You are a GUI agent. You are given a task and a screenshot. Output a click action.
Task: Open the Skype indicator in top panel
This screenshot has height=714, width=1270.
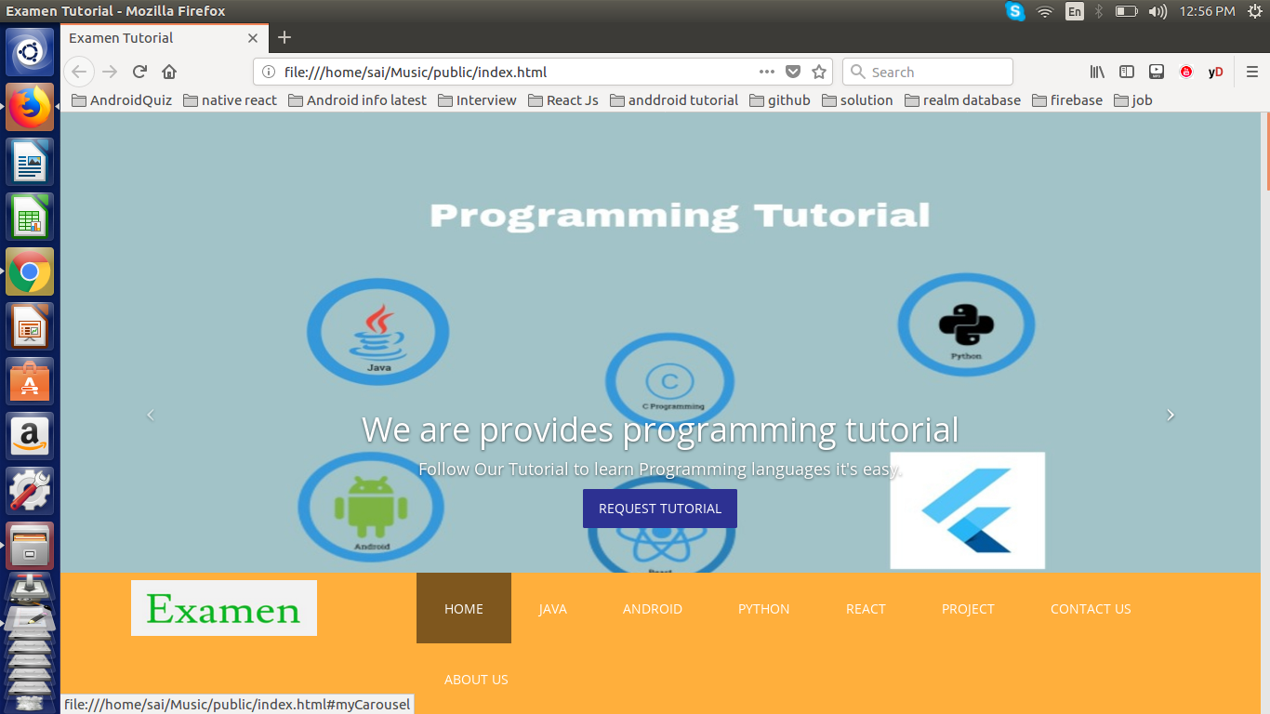click(1015, 11)
